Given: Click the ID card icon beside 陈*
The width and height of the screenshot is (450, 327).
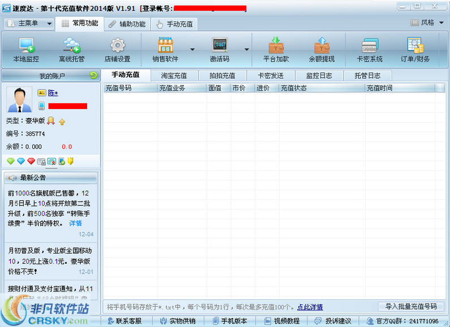Looking at the screenshot, I should point(42,93).
